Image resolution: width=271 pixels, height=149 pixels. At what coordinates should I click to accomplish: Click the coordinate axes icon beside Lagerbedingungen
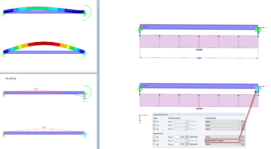pos(143,119)
